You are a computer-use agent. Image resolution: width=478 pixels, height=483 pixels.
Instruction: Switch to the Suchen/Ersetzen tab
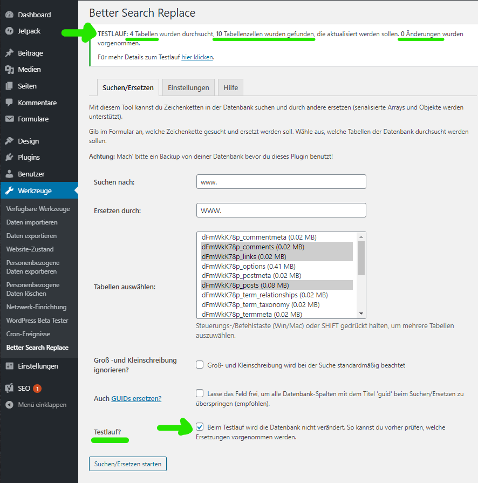pyautogui.click(x=128, y=87)
